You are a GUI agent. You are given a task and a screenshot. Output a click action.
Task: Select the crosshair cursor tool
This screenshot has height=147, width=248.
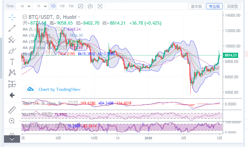pos(12,17)
